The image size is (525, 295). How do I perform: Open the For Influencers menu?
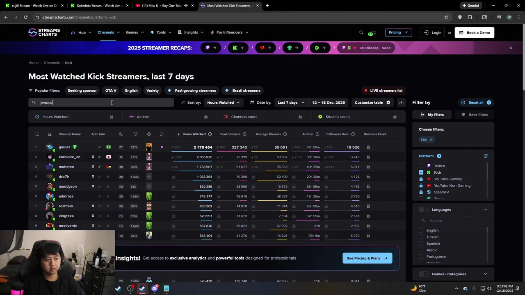(x=229, y=32)
